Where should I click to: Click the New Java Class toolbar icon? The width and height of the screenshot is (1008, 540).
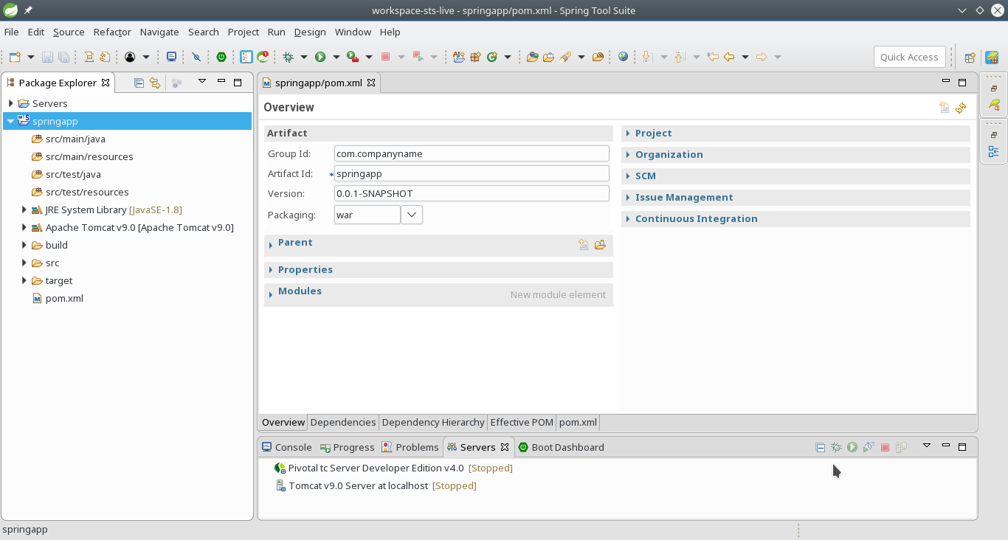pos(491,57)
